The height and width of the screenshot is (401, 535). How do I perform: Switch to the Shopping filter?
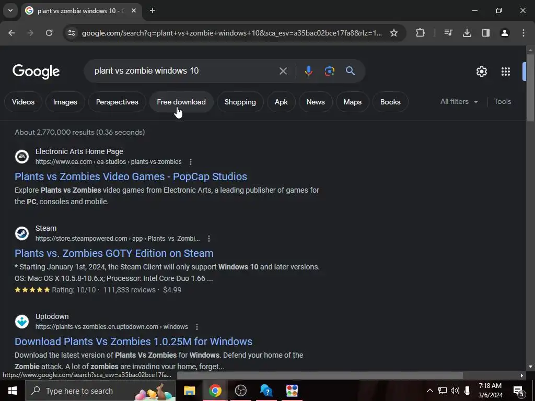tap(240, 102)
